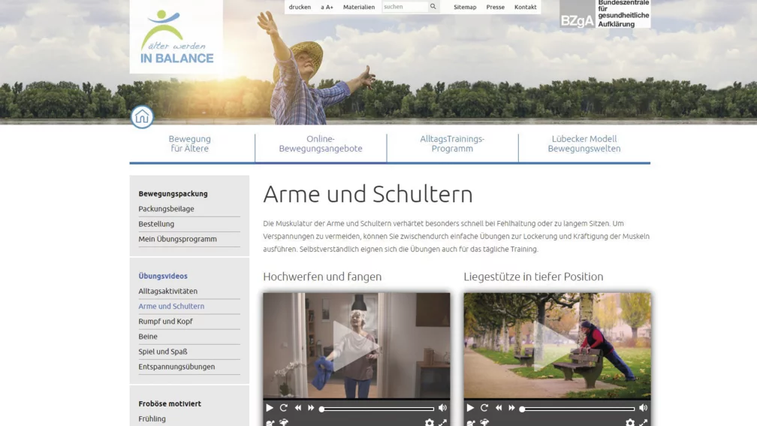Fast-forward the Liegestütze video
Viewport: 757px width, 426px height.
511,408
